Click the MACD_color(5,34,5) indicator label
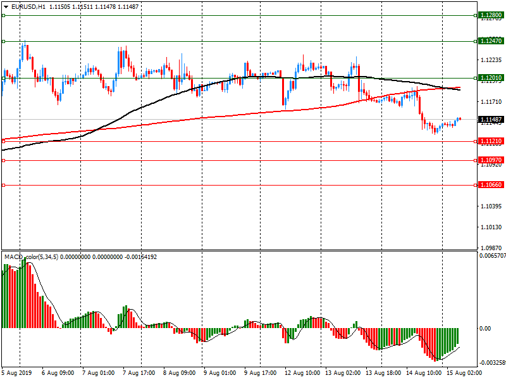 click(31, 257)
